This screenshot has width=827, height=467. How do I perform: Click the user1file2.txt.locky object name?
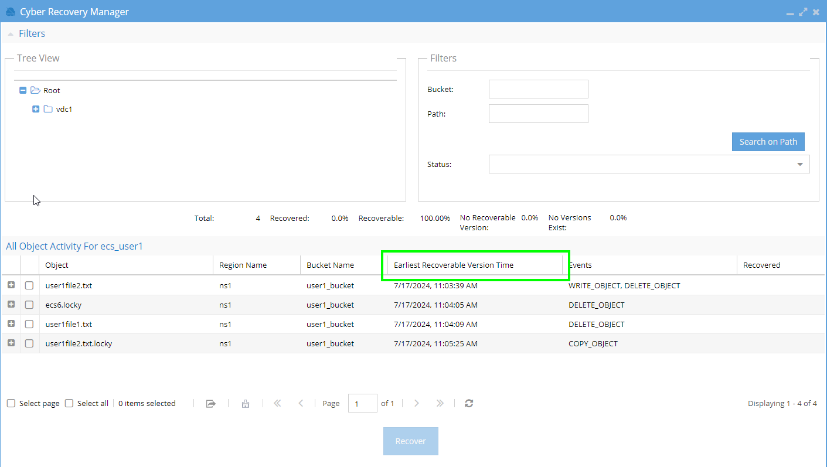(x=79, y=344)
